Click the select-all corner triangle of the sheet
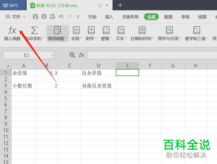 pyautogui.click(x=8, y=66)
